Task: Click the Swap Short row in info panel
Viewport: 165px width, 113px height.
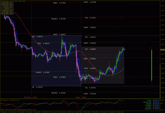Action: coord(7,12)
